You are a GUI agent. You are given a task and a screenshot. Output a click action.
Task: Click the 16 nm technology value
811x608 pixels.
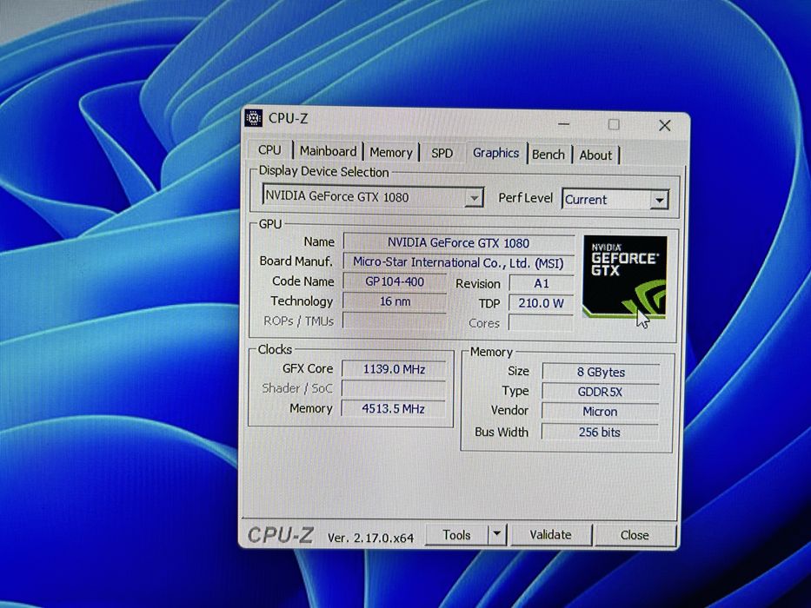pos(395,301)
